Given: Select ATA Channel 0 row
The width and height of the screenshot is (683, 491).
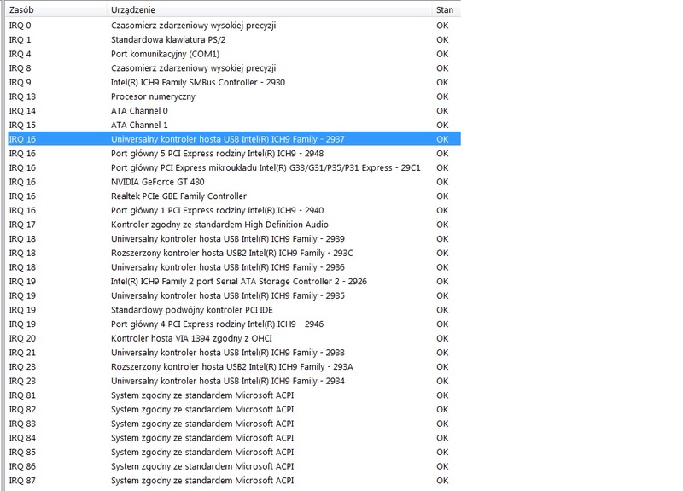Looking at the screenshot, I should pos(234,111).
